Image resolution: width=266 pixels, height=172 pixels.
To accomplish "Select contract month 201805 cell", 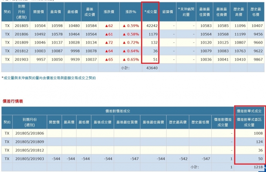I will pos(21,26).
